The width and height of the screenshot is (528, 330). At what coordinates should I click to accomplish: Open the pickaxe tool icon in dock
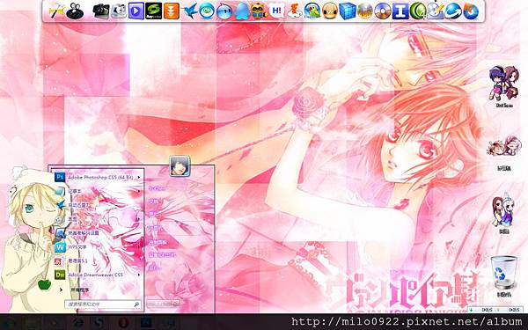pos(56,11)
